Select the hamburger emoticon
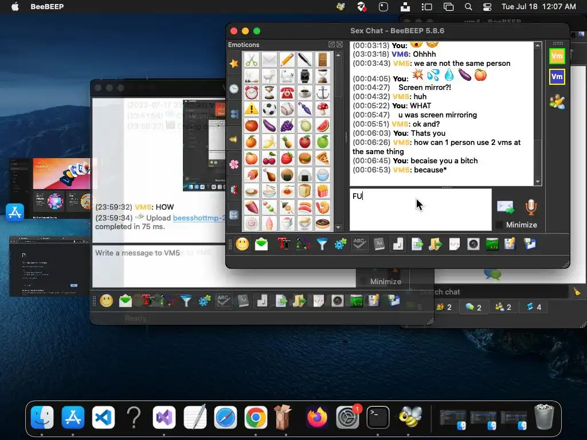The width and height of the screenshot is (587, 440). 305,158
